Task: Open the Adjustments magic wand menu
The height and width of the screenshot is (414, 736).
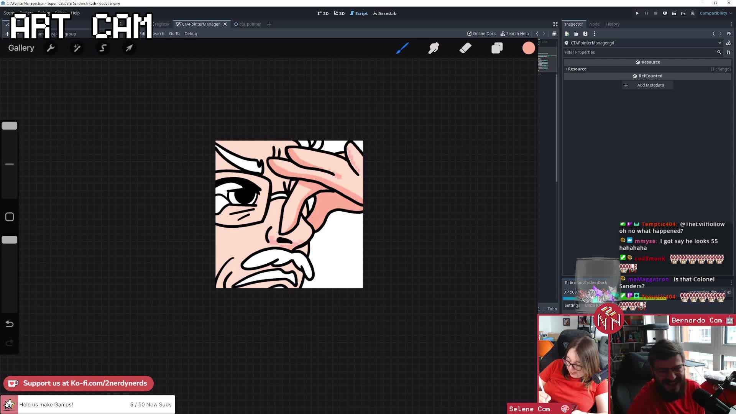Action: 77,48
